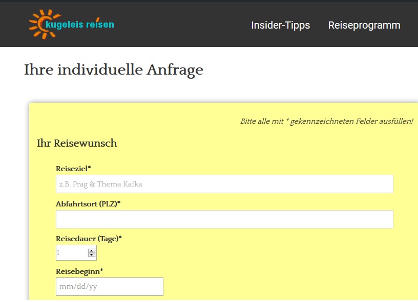
Task: Decrease Reisedauer with the down arrow
Action: click(91, 254)
